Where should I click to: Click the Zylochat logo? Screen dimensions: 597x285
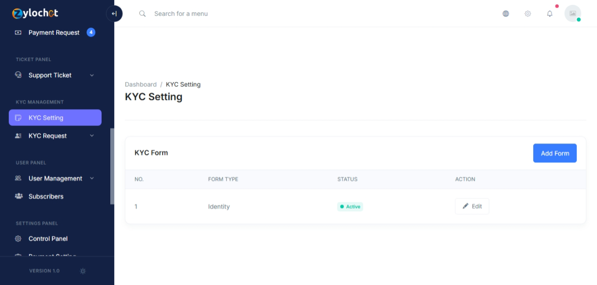point(35,13)
